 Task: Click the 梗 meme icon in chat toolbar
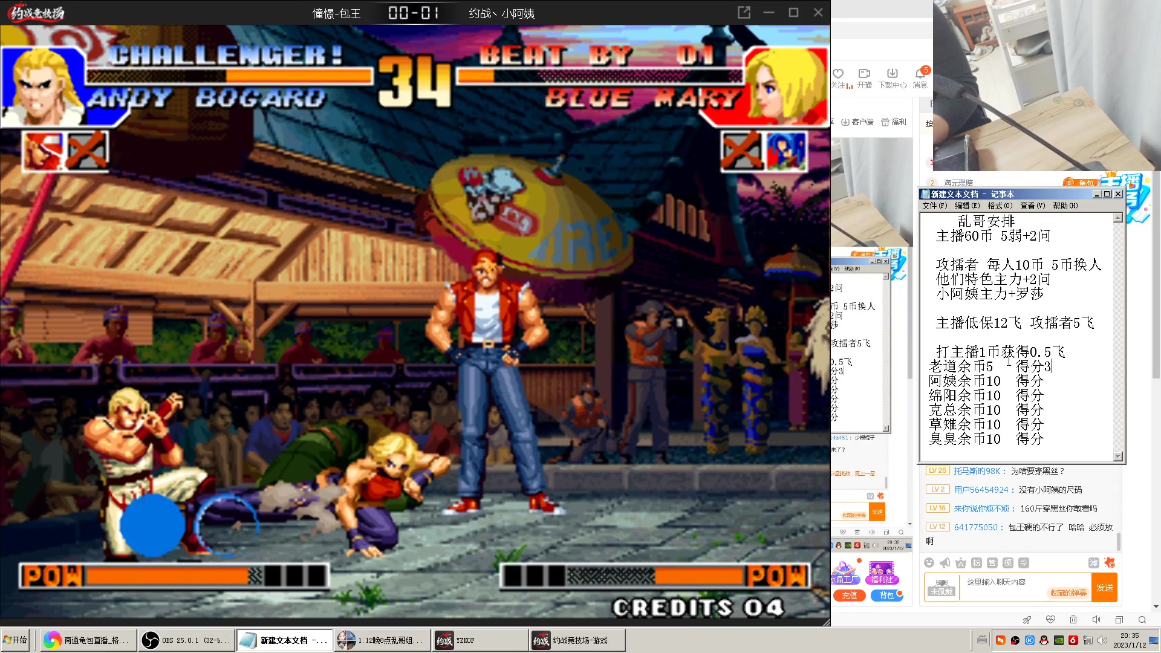coord(1008,563)
